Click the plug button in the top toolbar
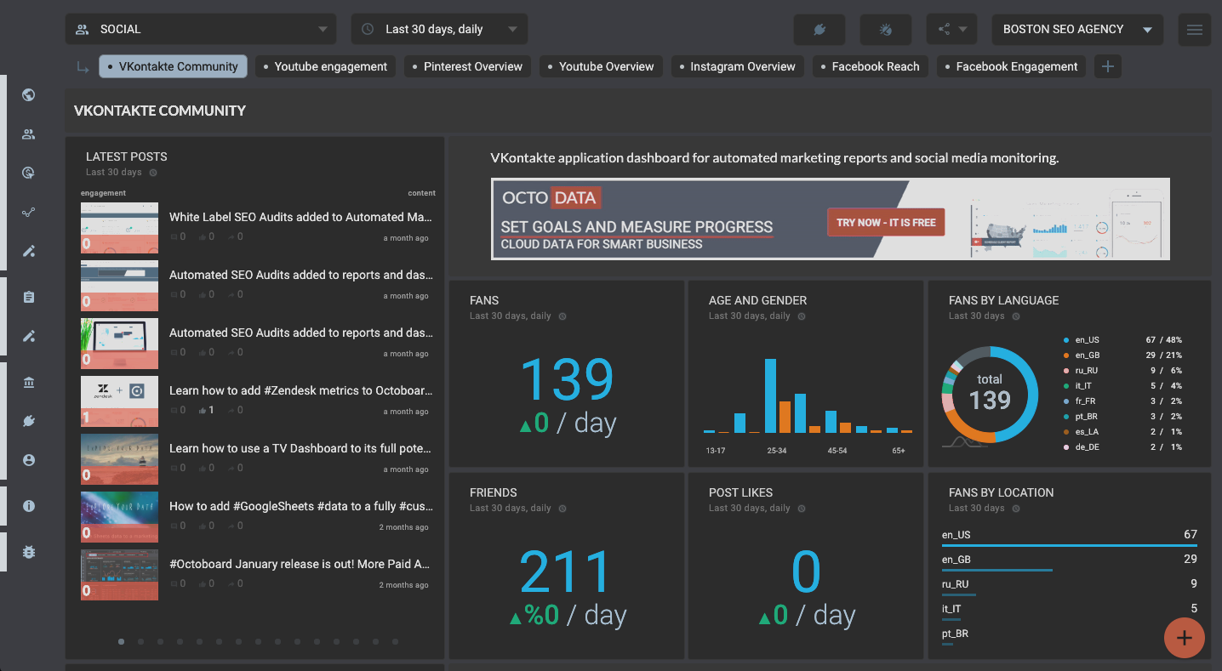1222x671 pixels. point(819,29)
